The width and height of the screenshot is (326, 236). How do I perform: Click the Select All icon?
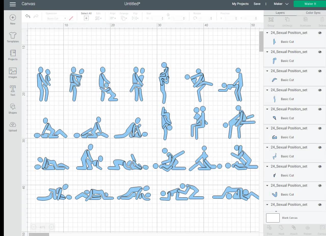point(86,18)
